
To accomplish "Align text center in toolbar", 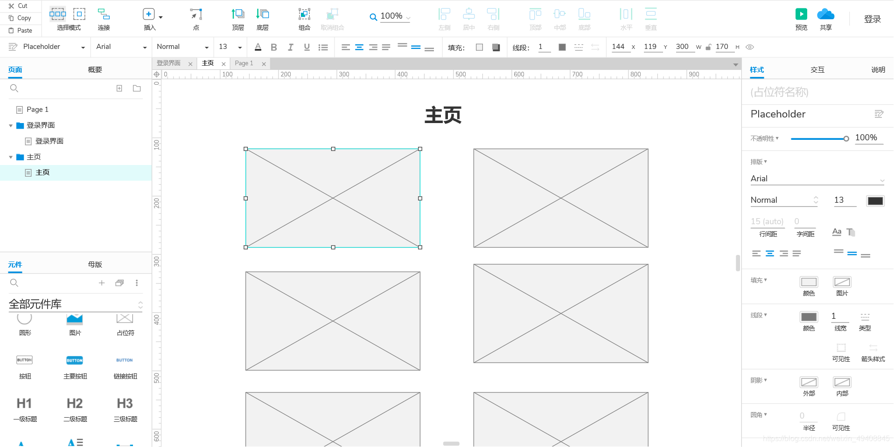I will [359, 47].
